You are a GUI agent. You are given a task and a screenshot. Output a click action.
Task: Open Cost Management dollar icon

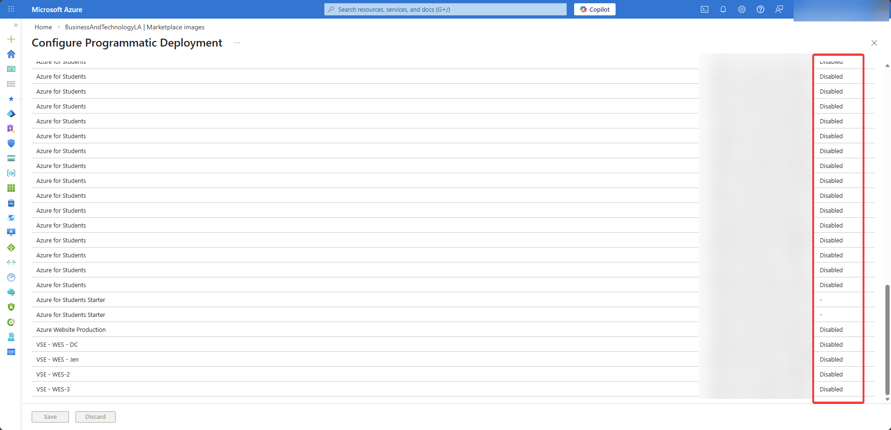pos(11,322)
